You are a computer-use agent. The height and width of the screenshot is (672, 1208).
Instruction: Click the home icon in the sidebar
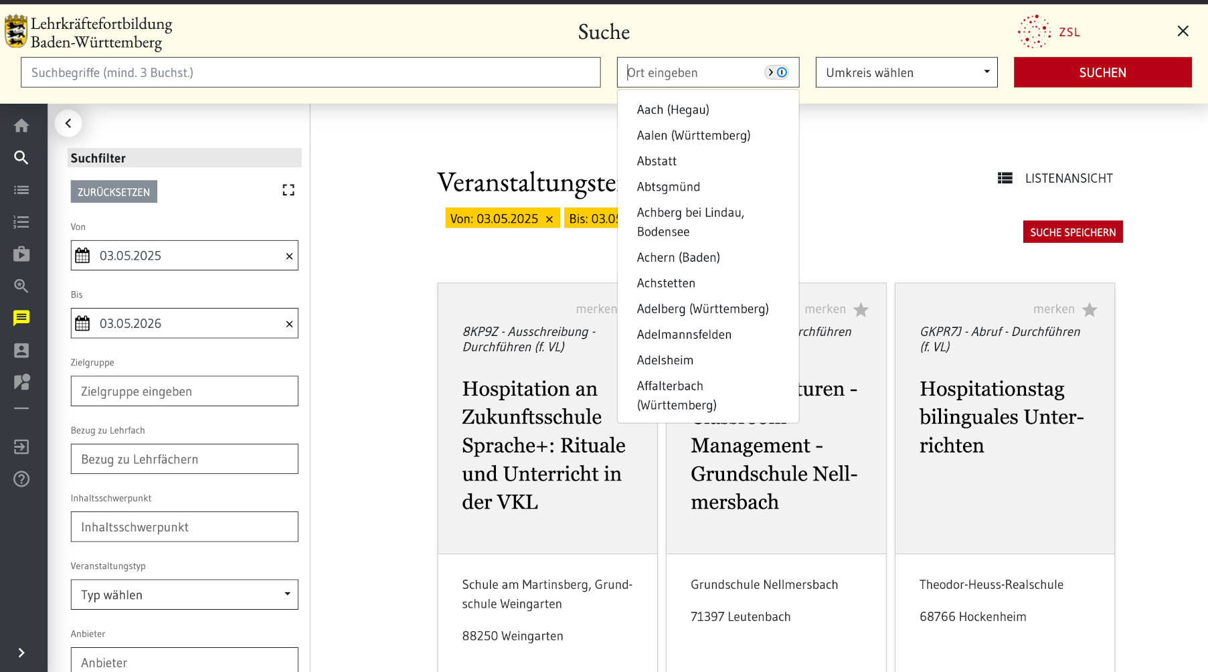tap(21, 126)
